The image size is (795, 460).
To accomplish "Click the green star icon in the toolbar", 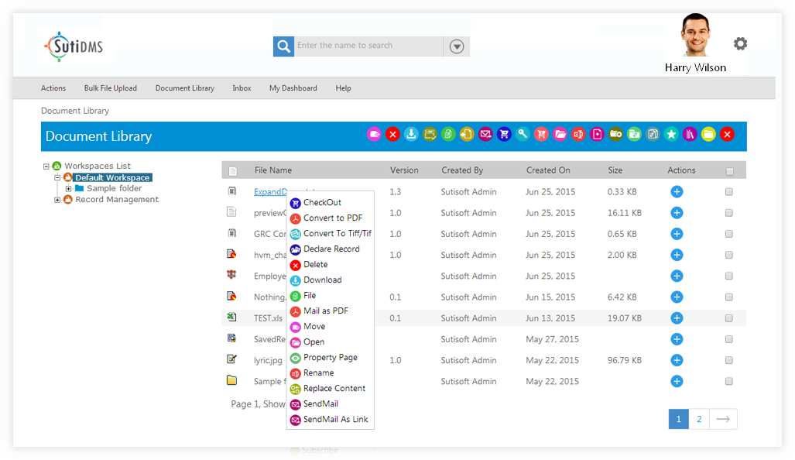I will (672, 134).
